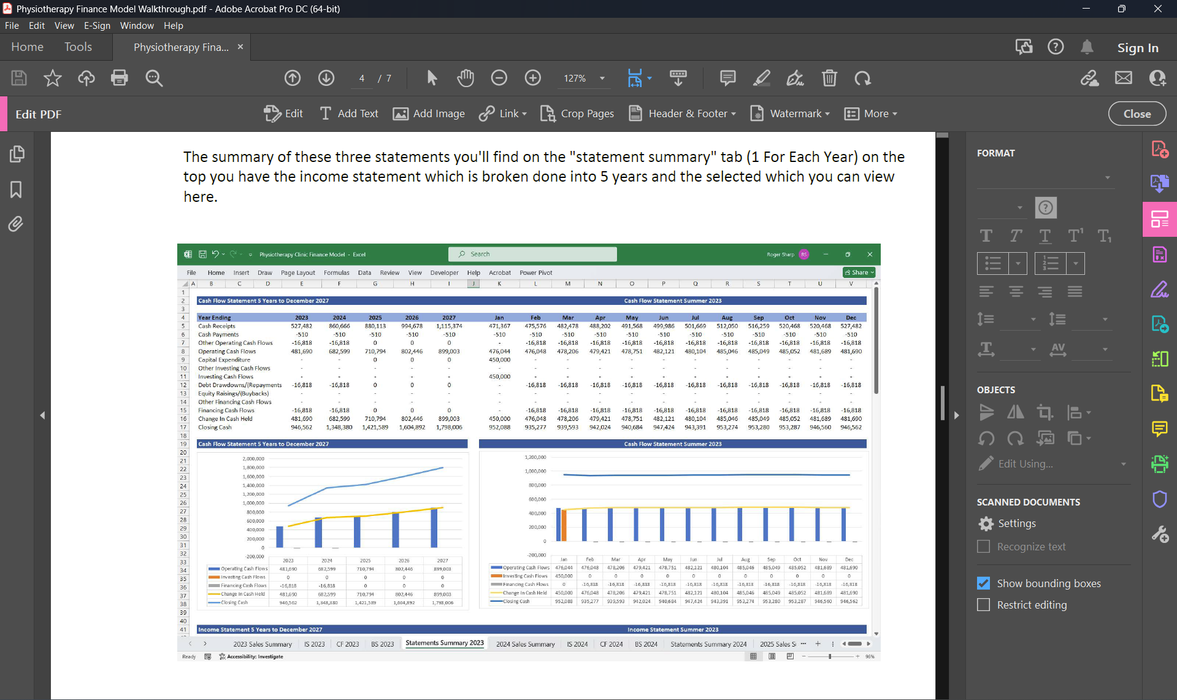Delete page with trash icon
The width and height of the screenshot is (1177, 700).
[829, 78]
